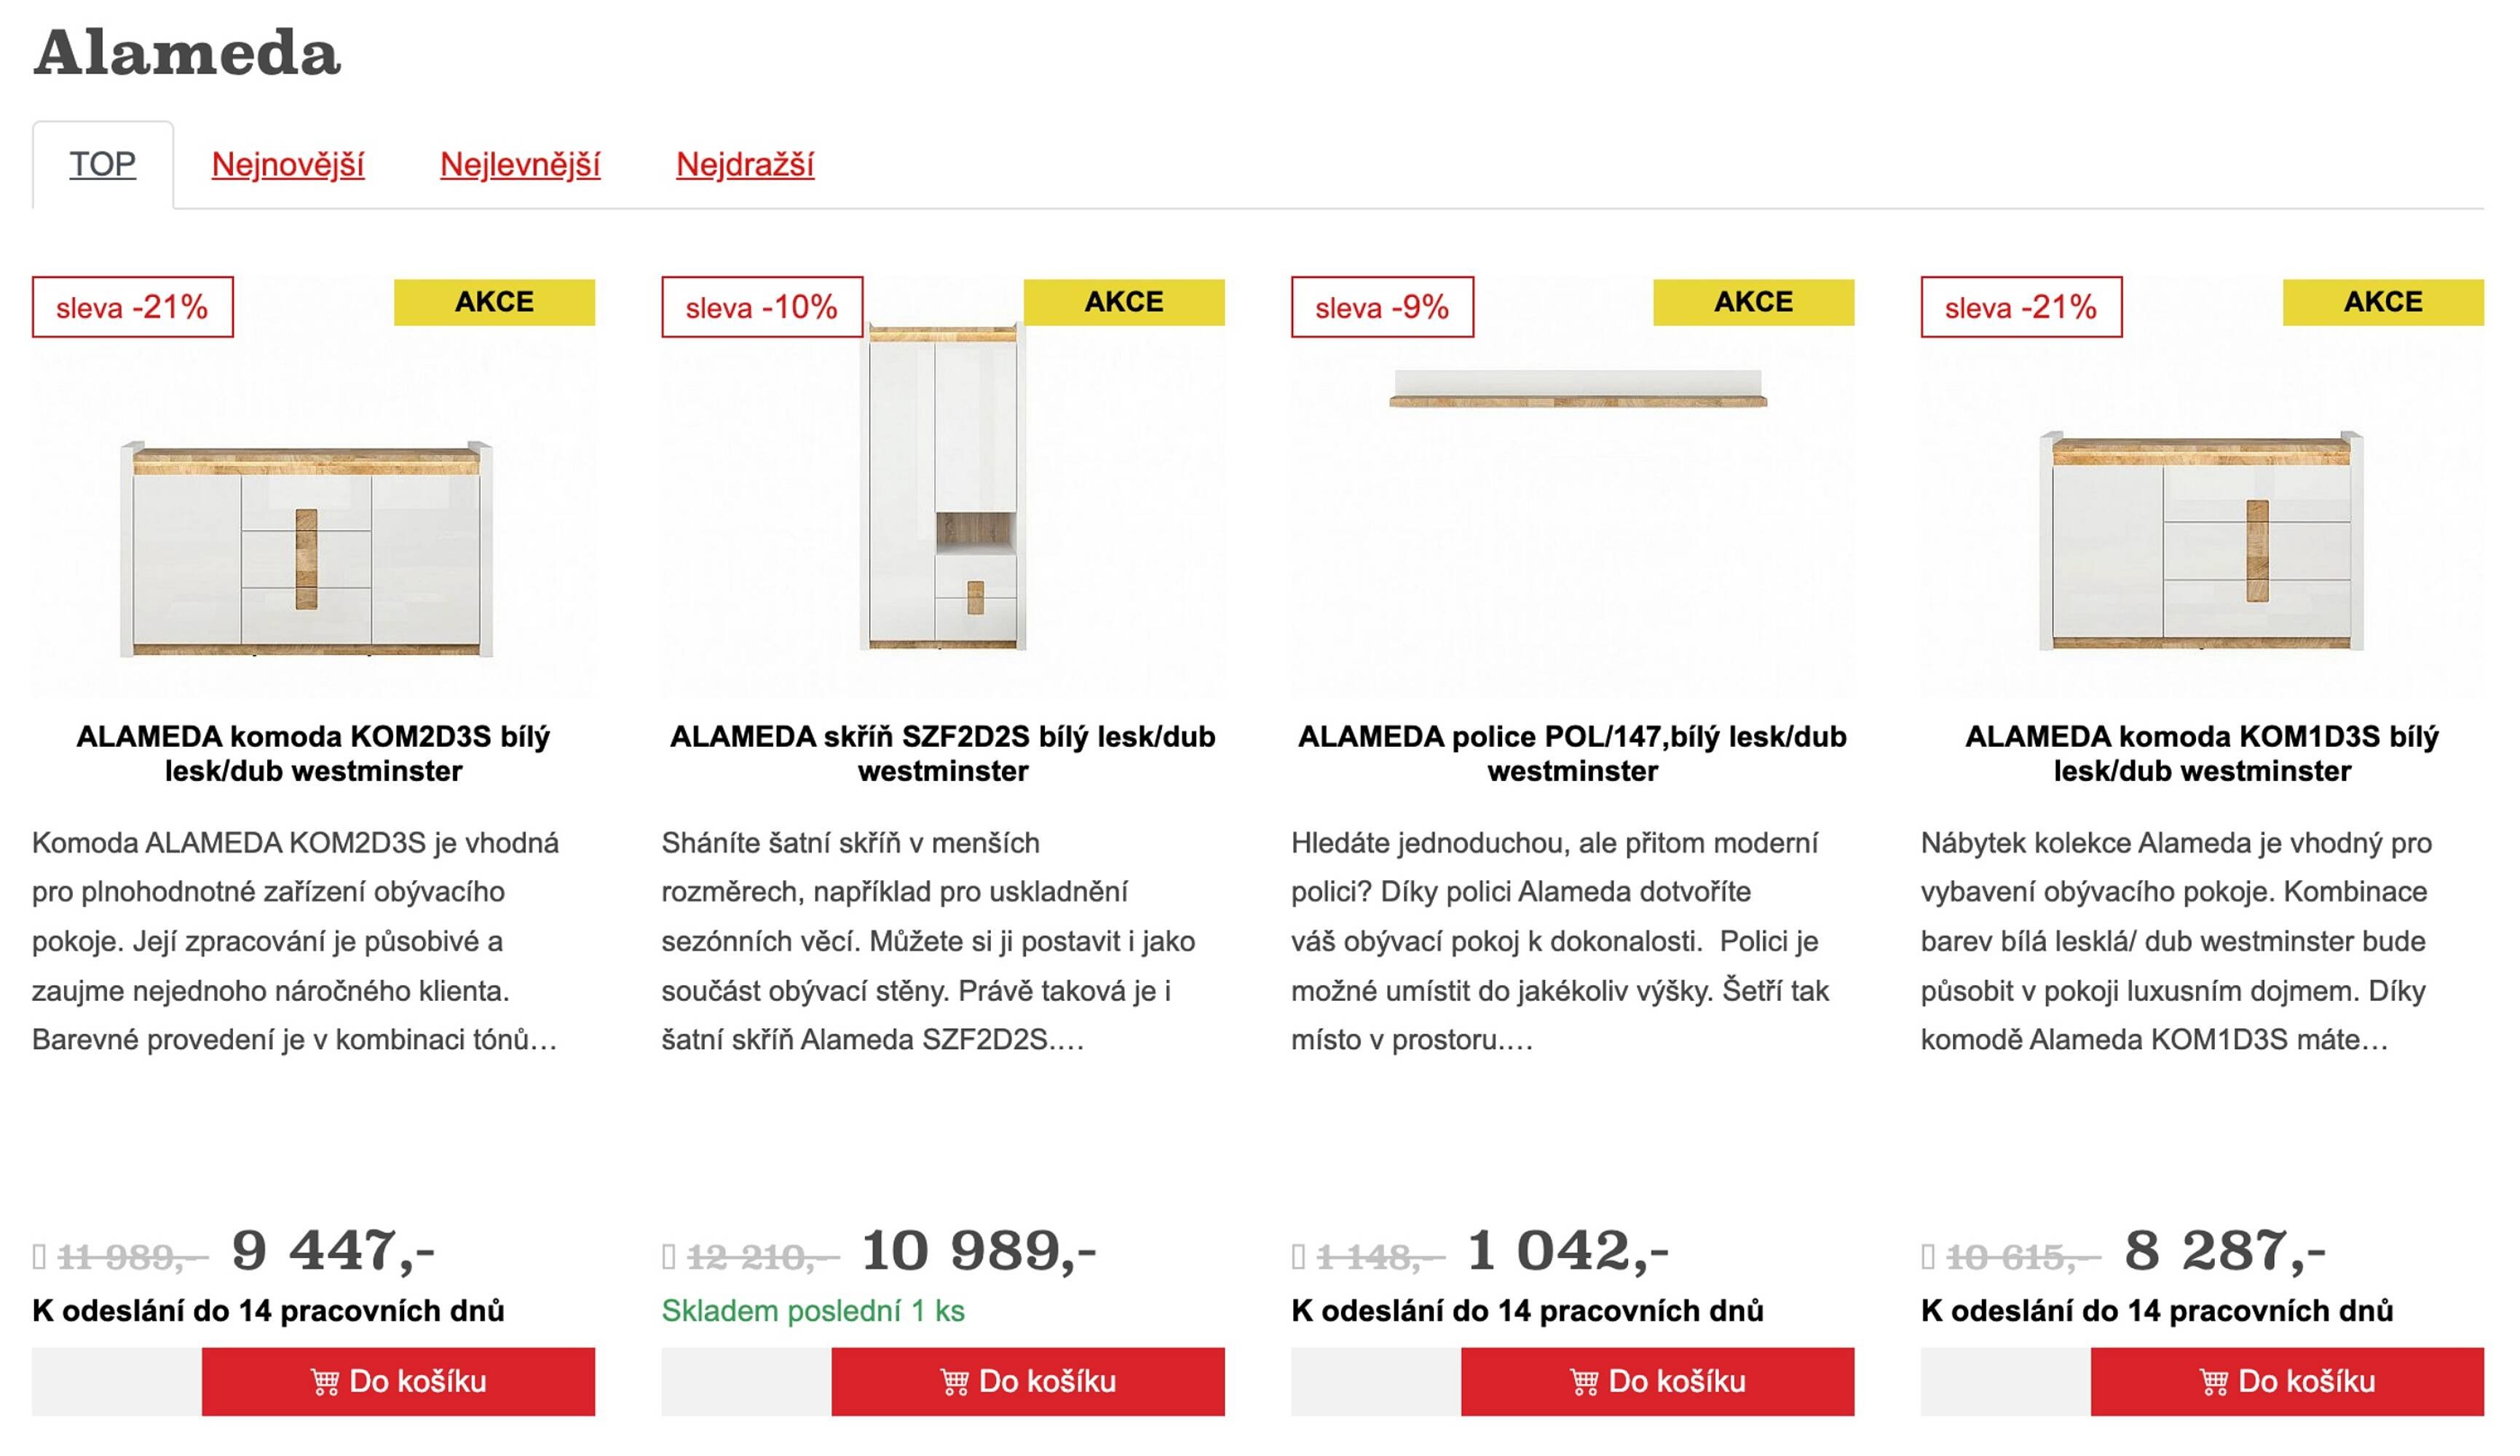
Task: Click quantity field for KOM1D3S komoda
Action: pos(2005,1382)
